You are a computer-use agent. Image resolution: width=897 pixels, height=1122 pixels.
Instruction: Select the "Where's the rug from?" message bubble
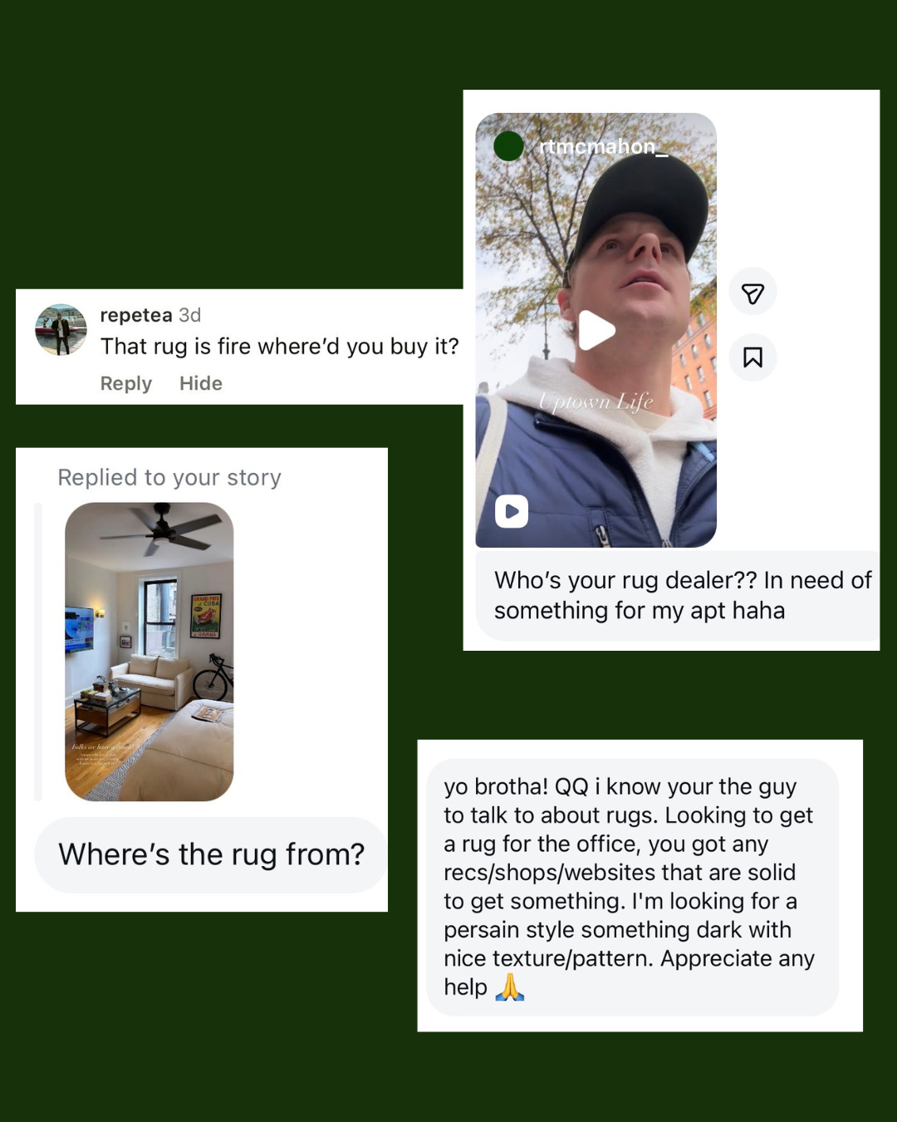click(211, 854)
